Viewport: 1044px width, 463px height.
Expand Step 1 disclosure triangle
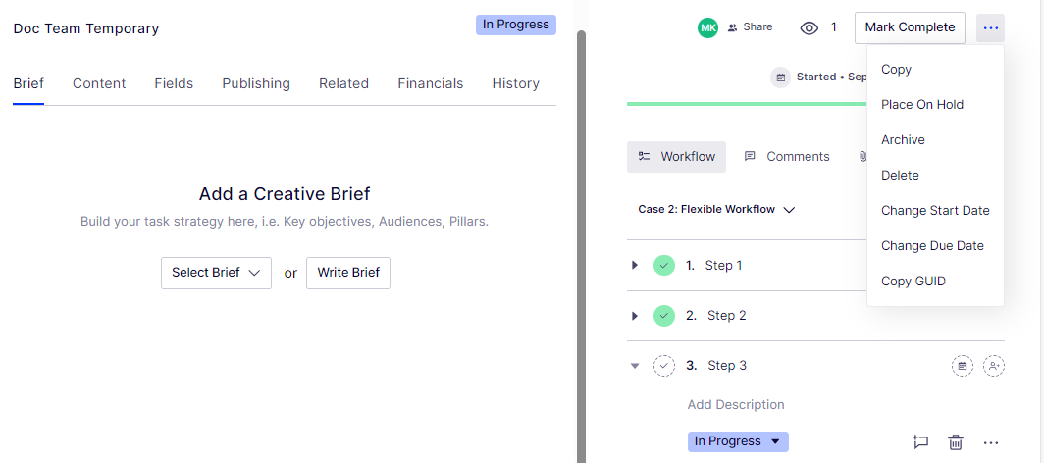tap(635, 265)
